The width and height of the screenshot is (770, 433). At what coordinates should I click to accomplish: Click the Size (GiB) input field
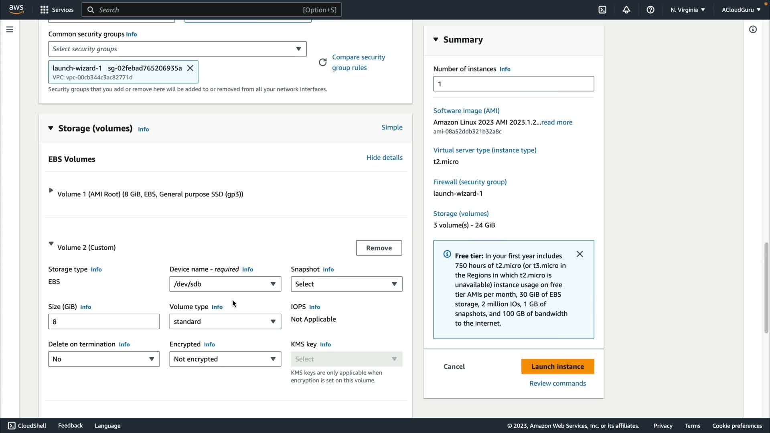click(104, 322)
